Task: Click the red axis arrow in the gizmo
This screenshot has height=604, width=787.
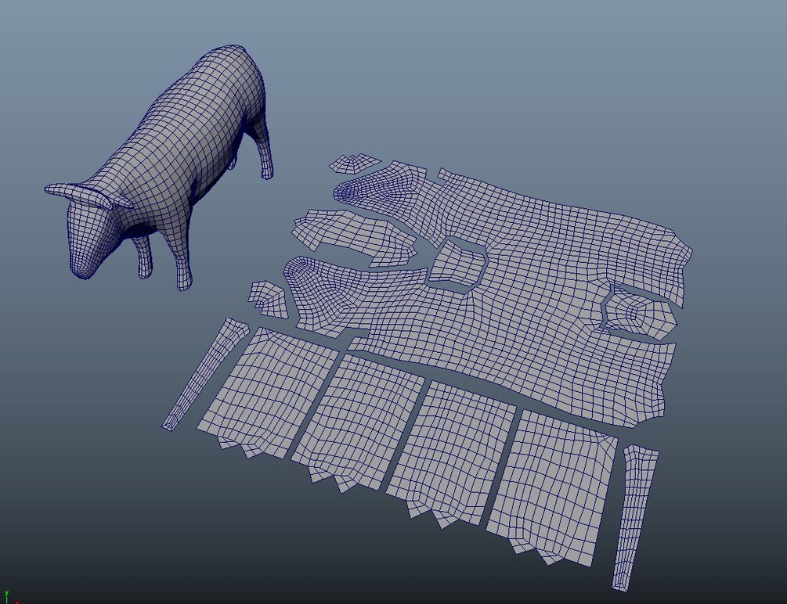Action: pos(17,602)
